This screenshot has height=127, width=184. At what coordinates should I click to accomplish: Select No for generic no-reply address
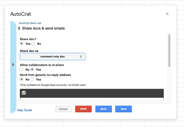click(x=22, y=79)
